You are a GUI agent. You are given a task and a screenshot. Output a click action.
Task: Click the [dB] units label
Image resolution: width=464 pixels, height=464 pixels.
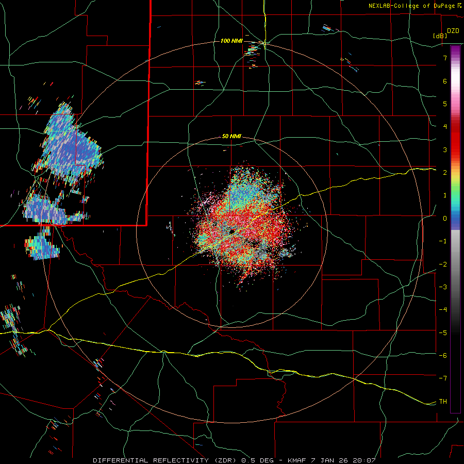click(440, 36)
